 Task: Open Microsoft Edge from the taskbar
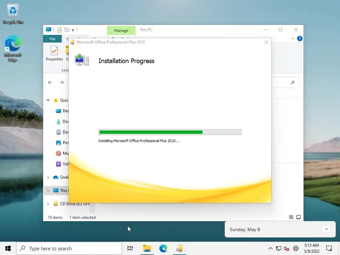click(x=163, y=248)
